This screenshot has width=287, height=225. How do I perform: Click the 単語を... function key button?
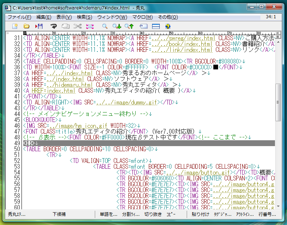108,214
